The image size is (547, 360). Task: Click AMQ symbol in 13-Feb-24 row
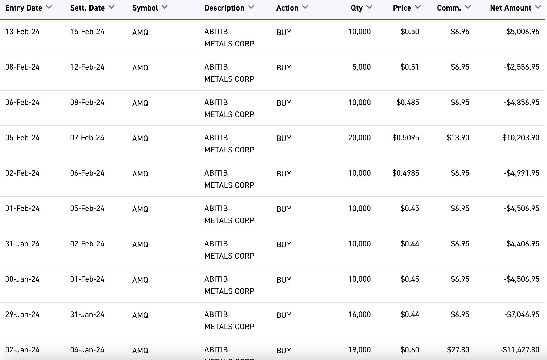point(140,32)
